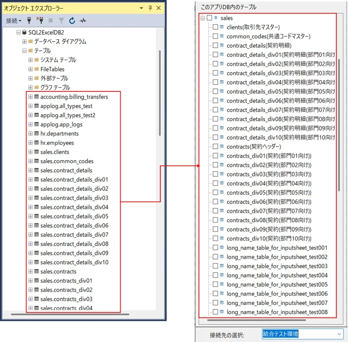Enable the contract_details(契約明細) checkbox
The width and height of the screenshot is (348, 342).
tap(215, 45)
